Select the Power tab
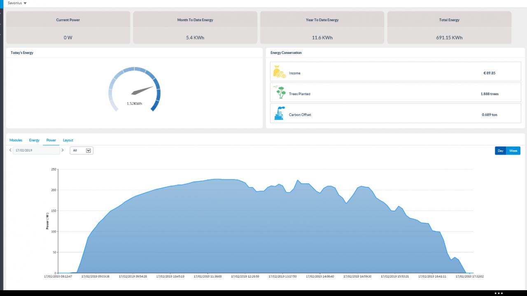This screenshot has width=527, height=296. point(51,140)
